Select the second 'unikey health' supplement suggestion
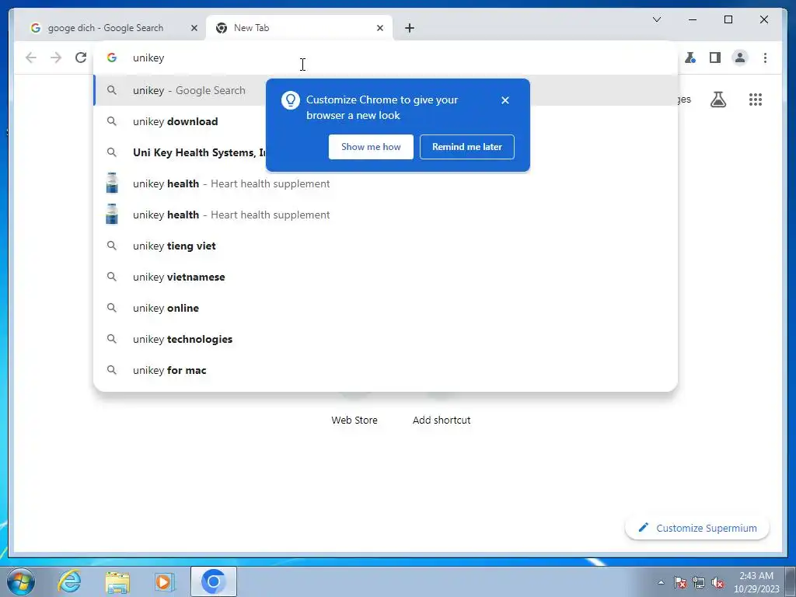Viewport: 796px width, 597px height. tap(386, 215)
